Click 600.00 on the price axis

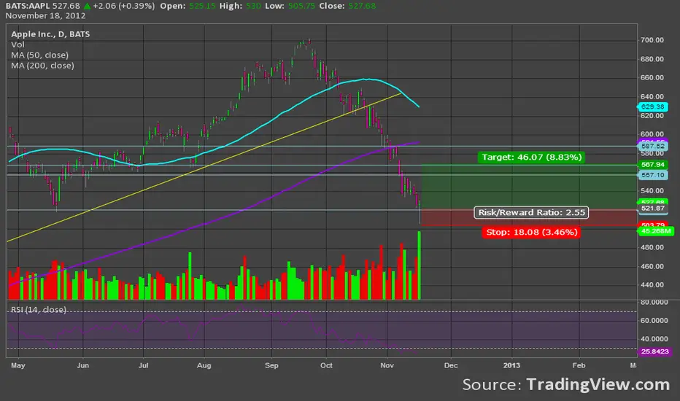pyautogui.click(x=652, y=134)
